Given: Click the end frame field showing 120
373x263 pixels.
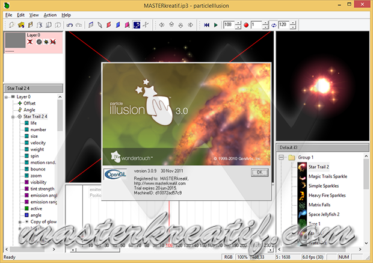Looking at the screenshot, I should (284, 25).
